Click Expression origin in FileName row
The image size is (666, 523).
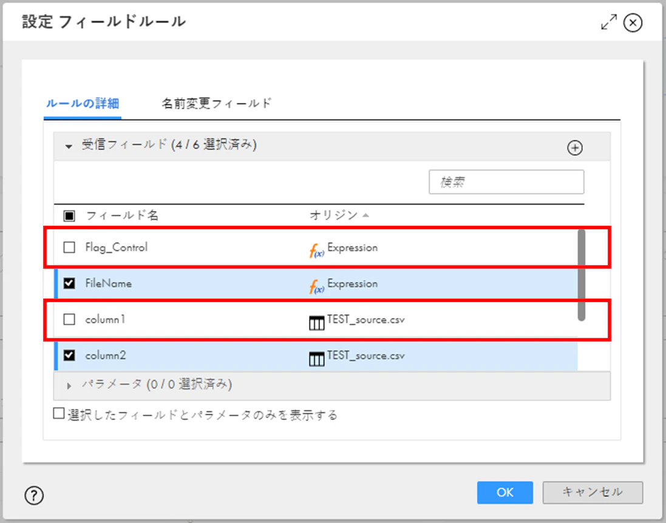point(352,283)
